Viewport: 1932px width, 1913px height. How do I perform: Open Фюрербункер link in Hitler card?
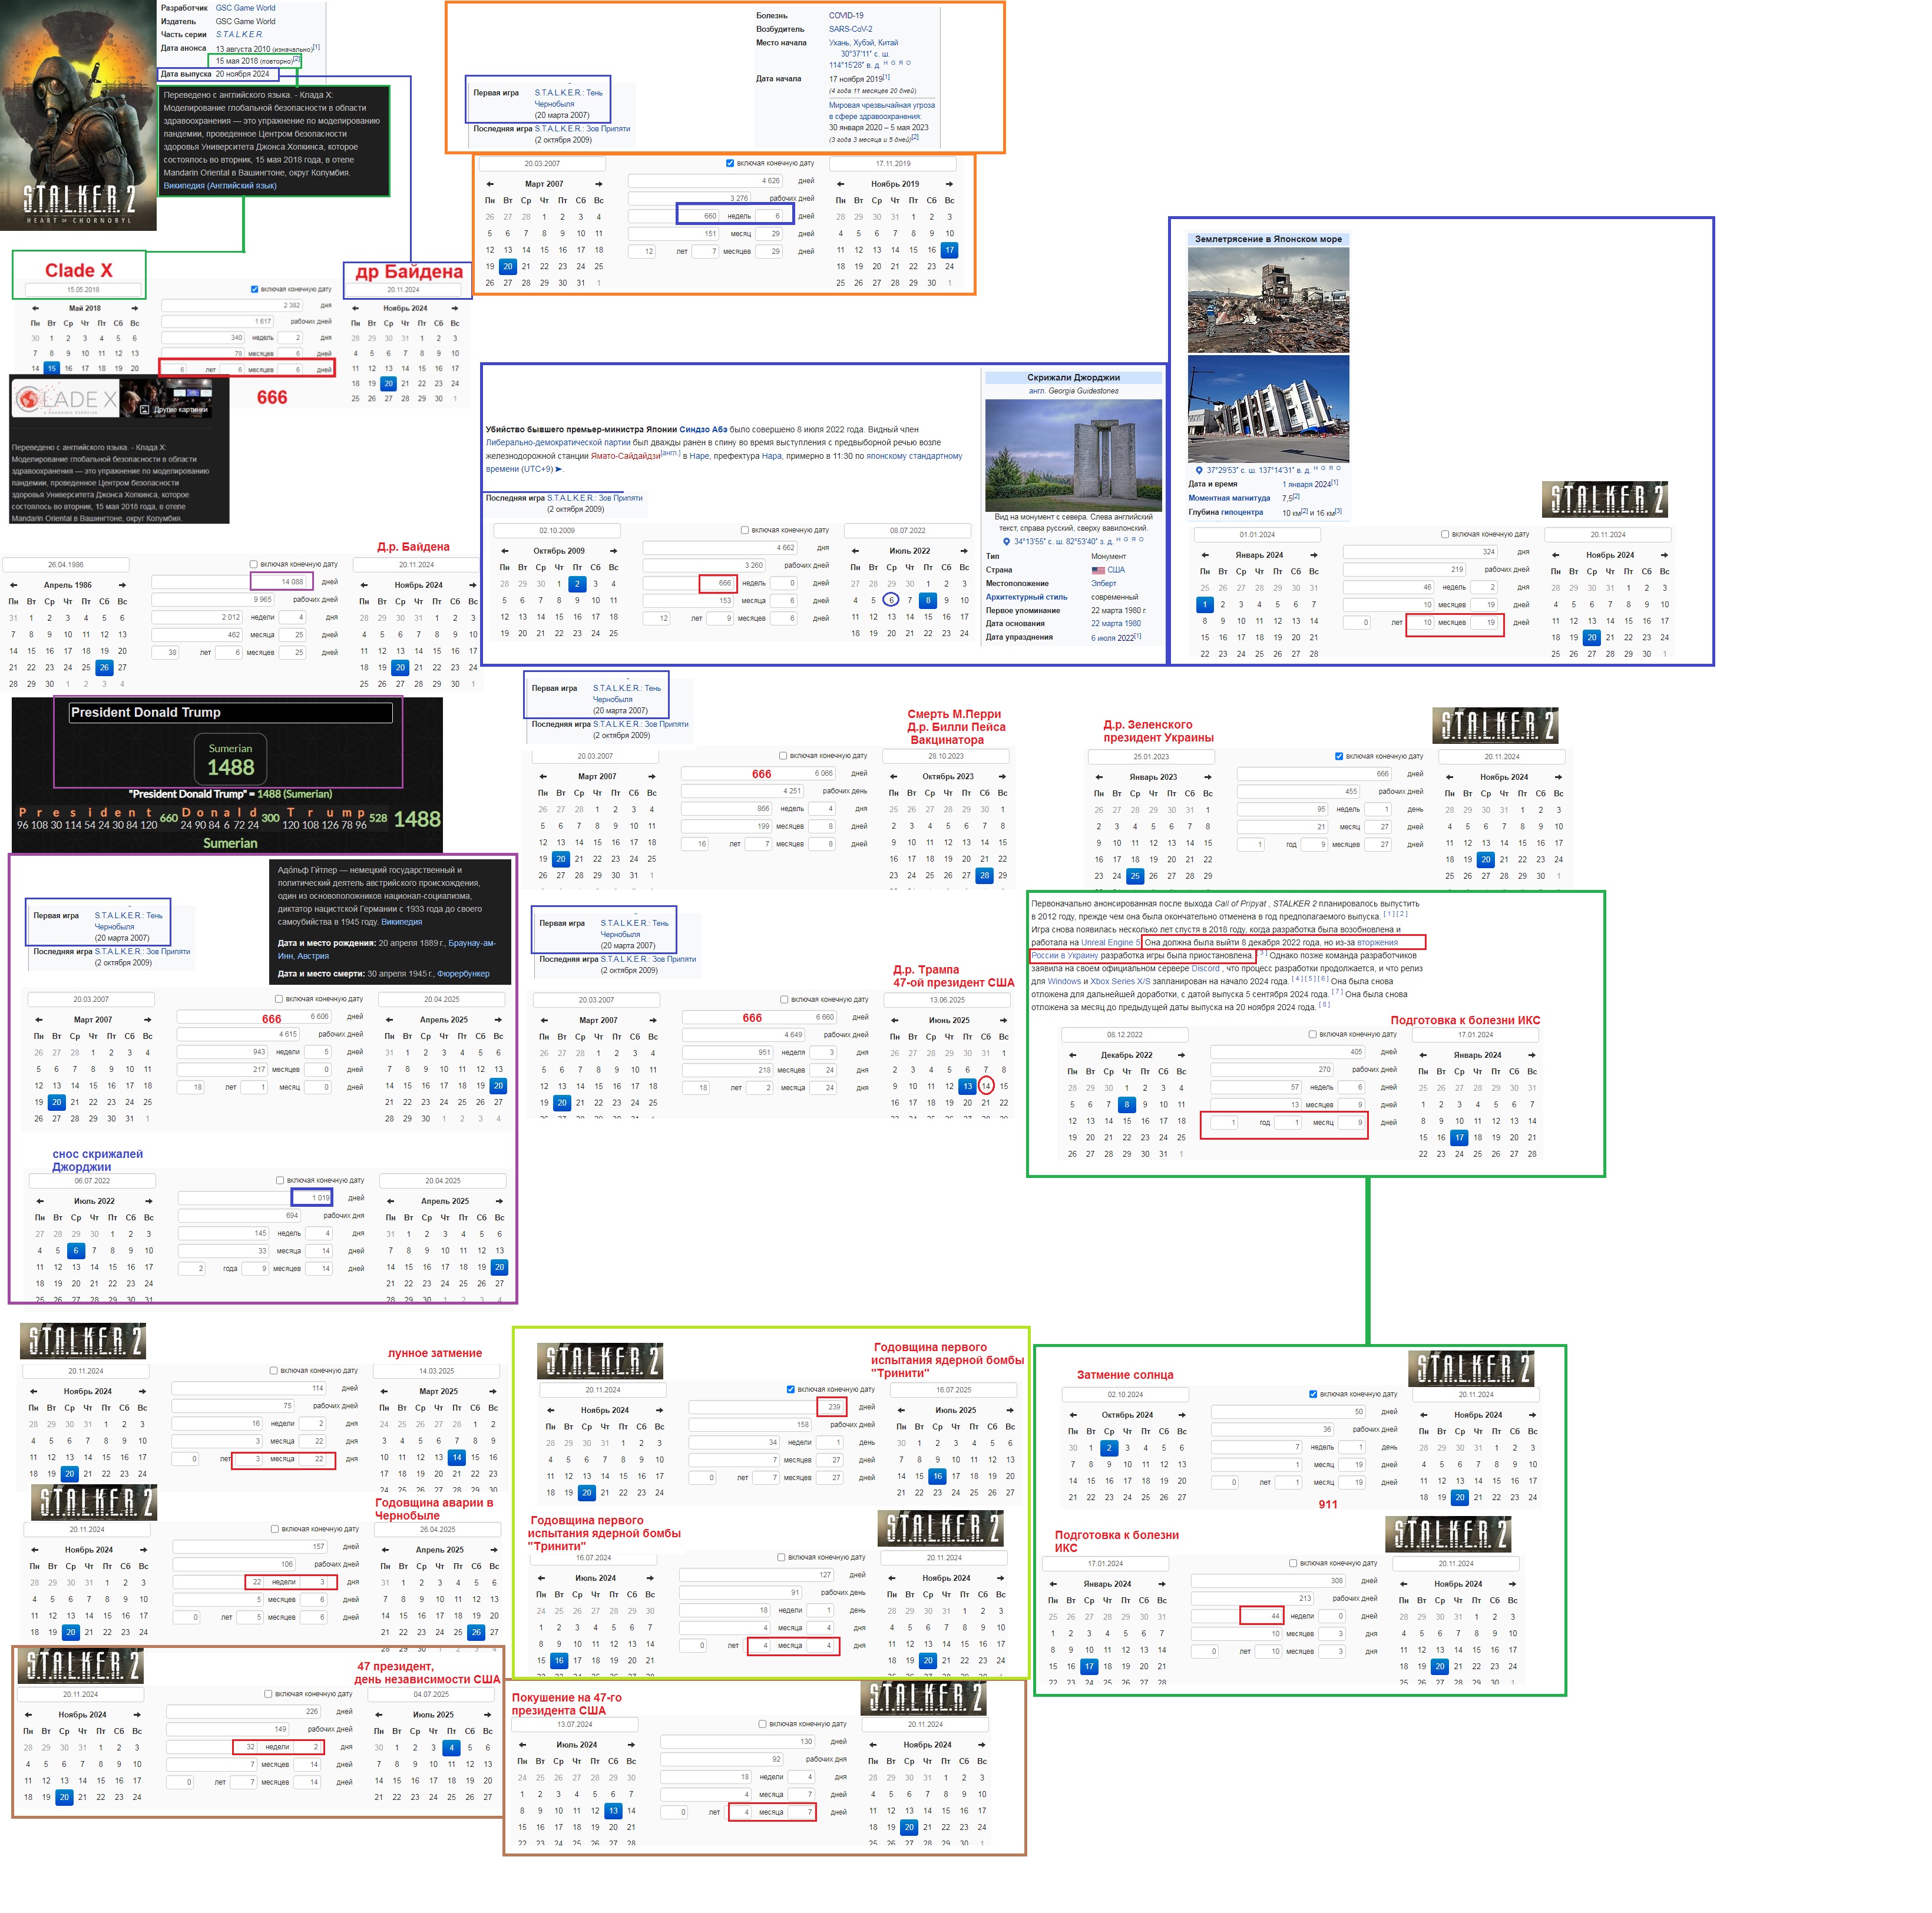tap(463, 973)
